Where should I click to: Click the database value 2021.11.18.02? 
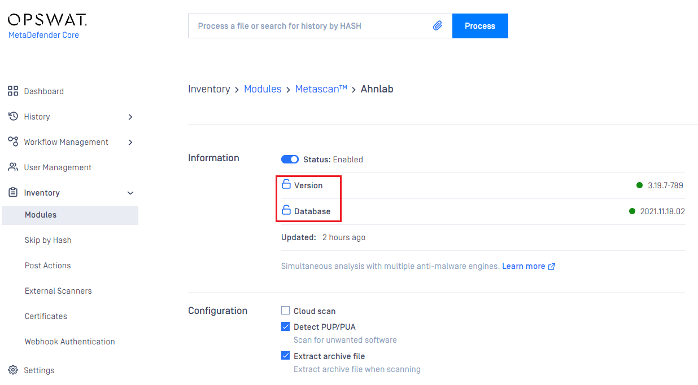pos(662,211)
